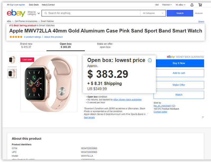211x162 pixels.
Task: Add the watch to cart
Action: click(179, 73)
